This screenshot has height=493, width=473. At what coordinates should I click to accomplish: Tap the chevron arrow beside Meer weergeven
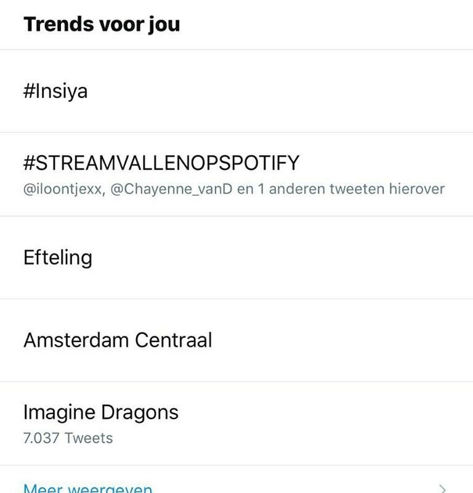pos(442,489)
